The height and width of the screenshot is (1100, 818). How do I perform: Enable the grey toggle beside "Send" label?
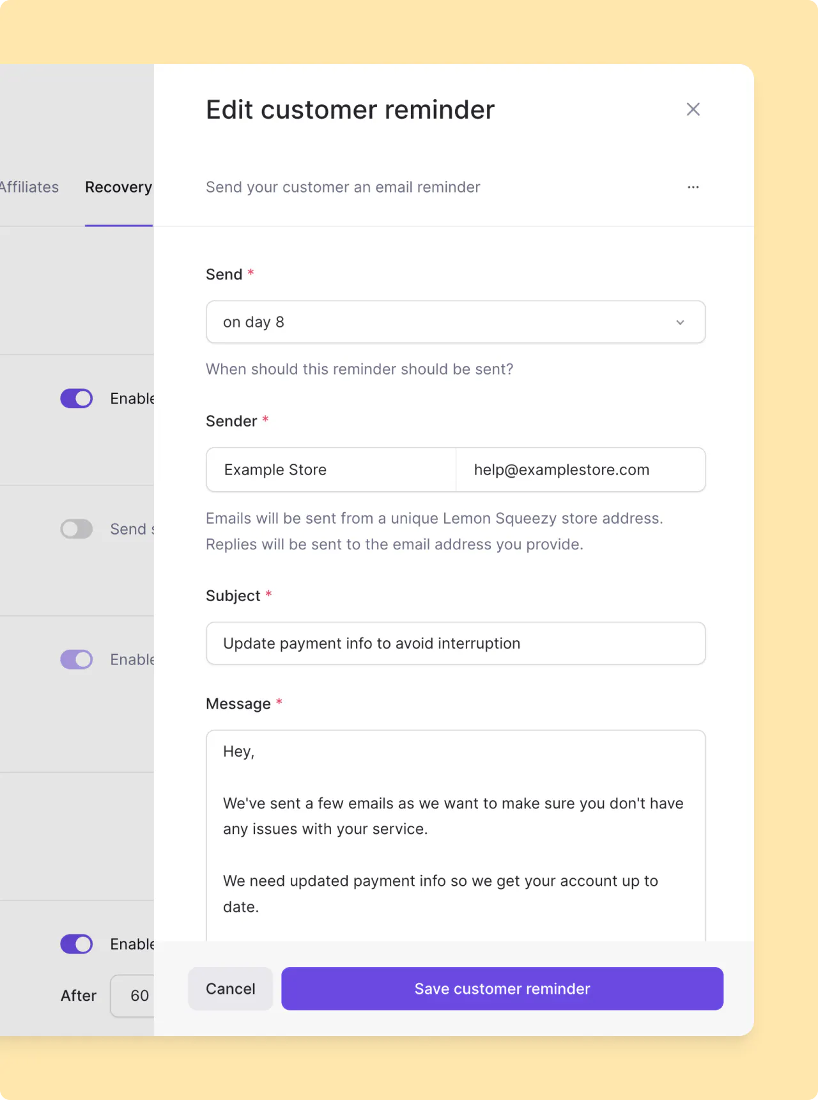[77, 529]
